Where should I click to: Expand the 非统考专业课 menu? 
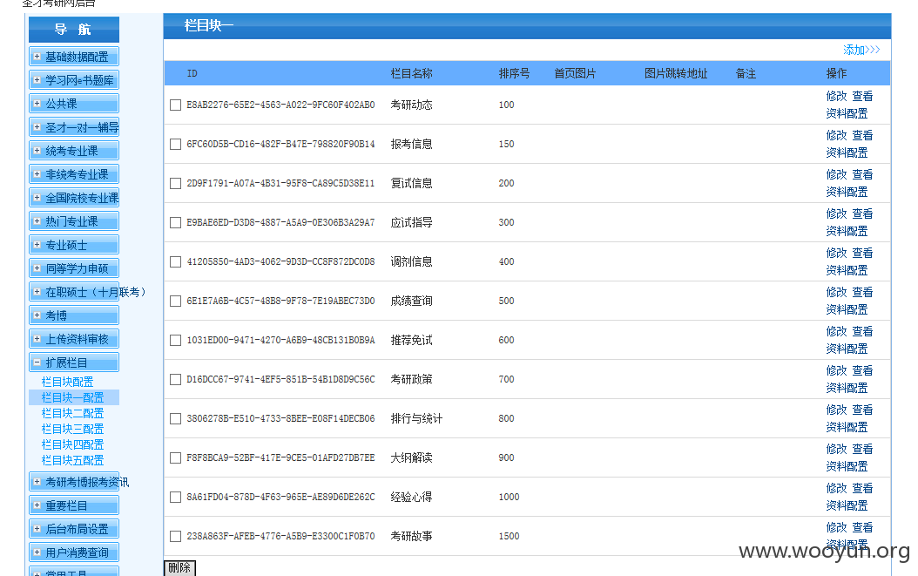(x=74, y=174)
